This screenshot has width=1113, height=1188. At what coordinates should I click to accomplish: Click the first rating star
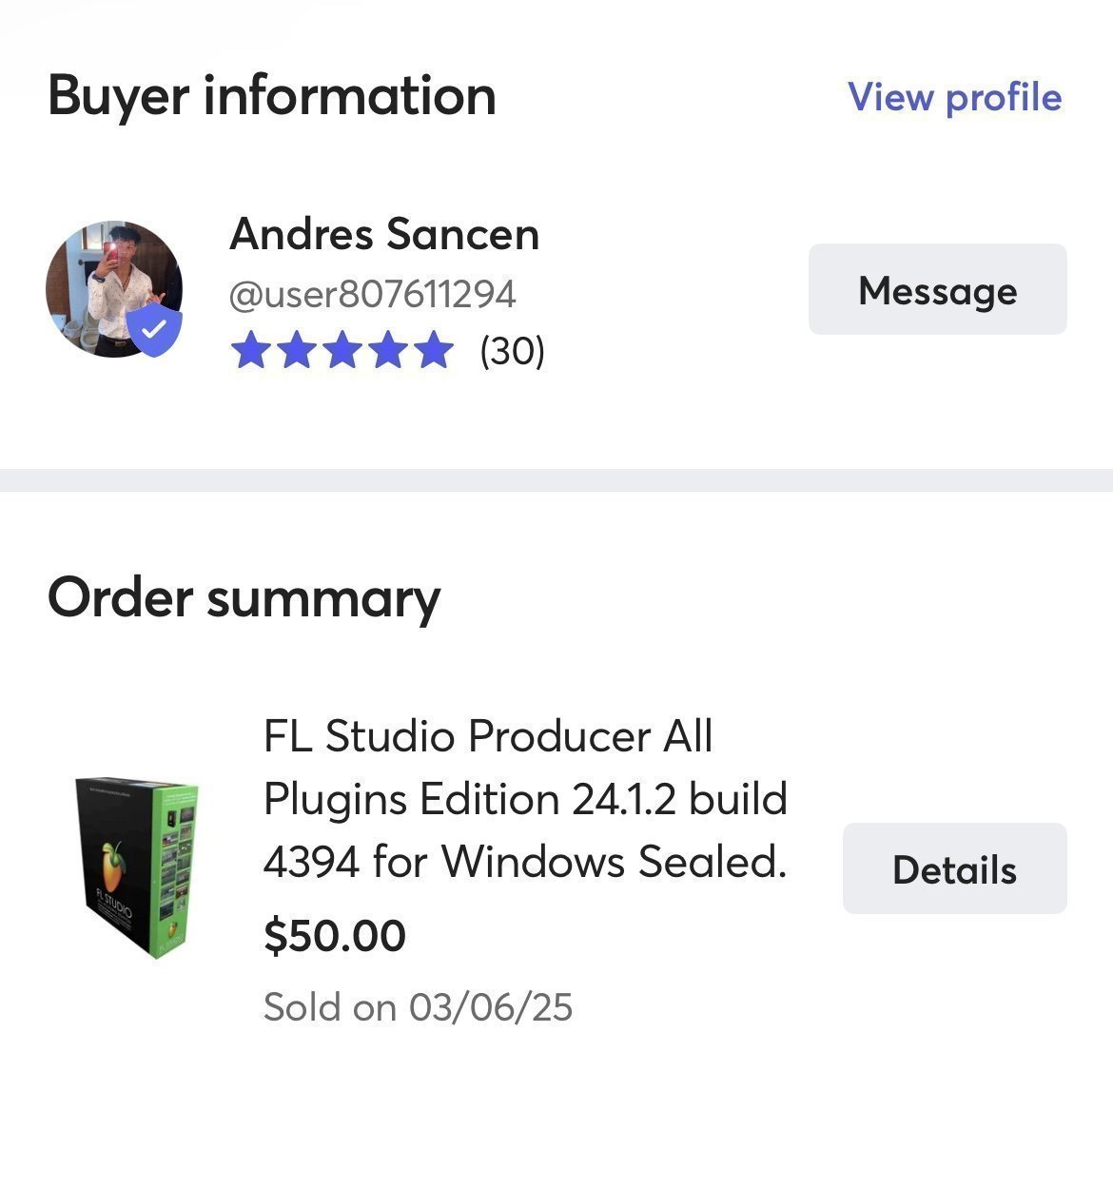tap(251, 350)
